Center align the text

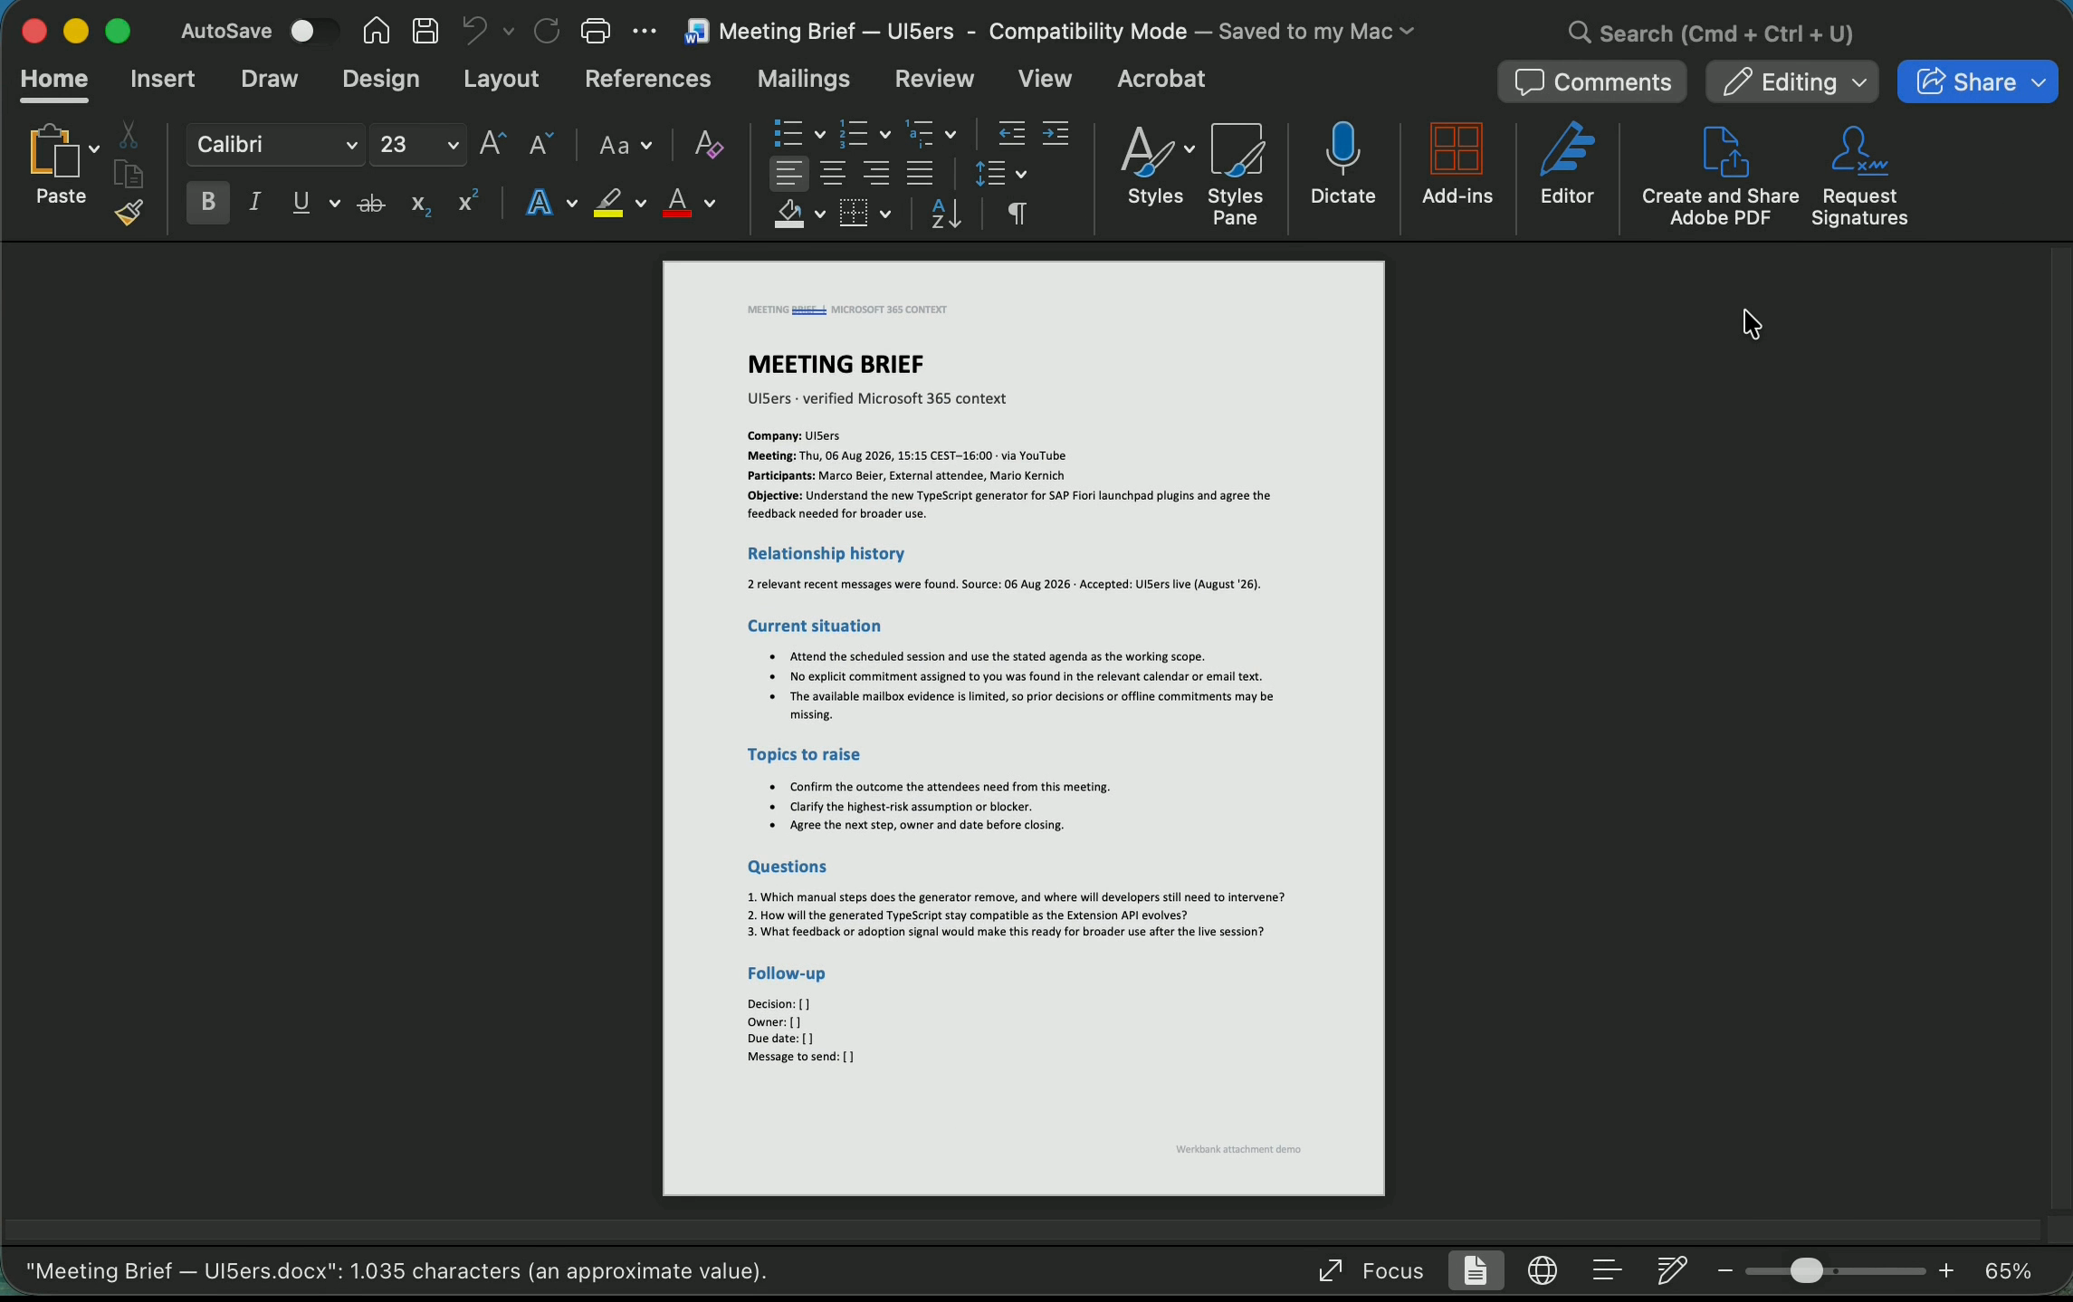833,172
